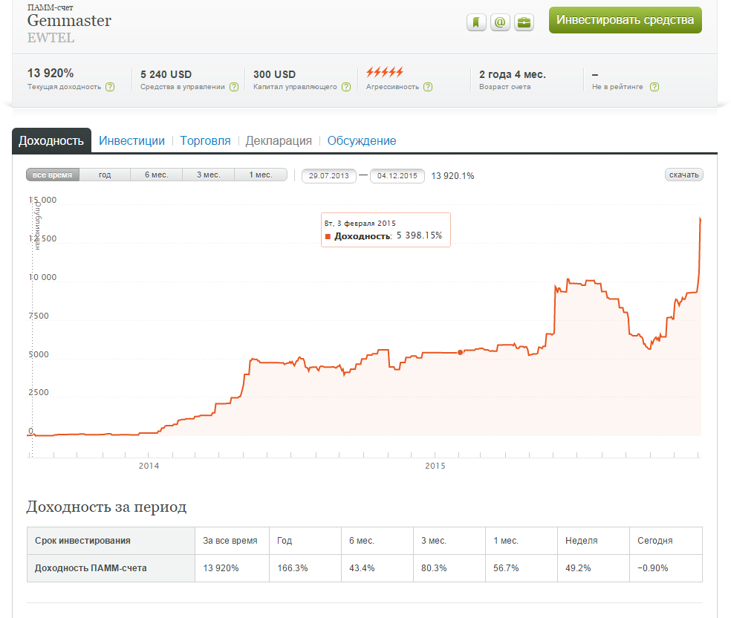
Task: Click the briefcase portfolio icon button
Action: (x=524, y=22)
